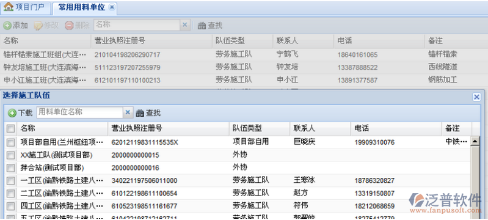Close the 常用用料单位 tab
488x220 pixels.
tap(112, 7)
